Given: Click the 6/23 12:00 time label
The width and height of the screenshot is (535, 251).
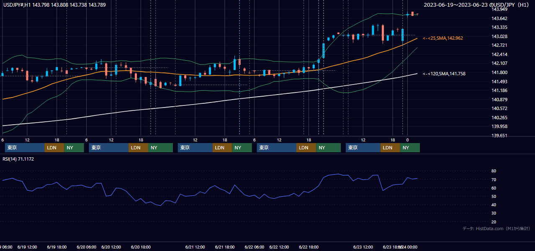Looking at the screenshot, I should [x=363, y=247].
